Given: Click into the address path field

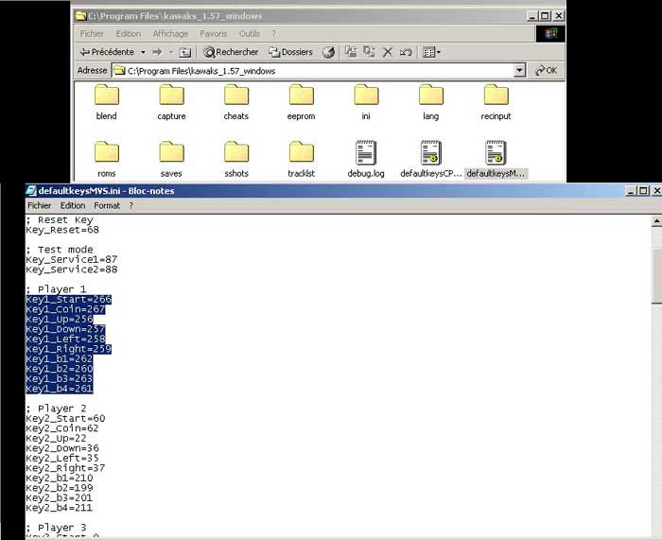Looking at the screenshot, I should pos(312,70).
